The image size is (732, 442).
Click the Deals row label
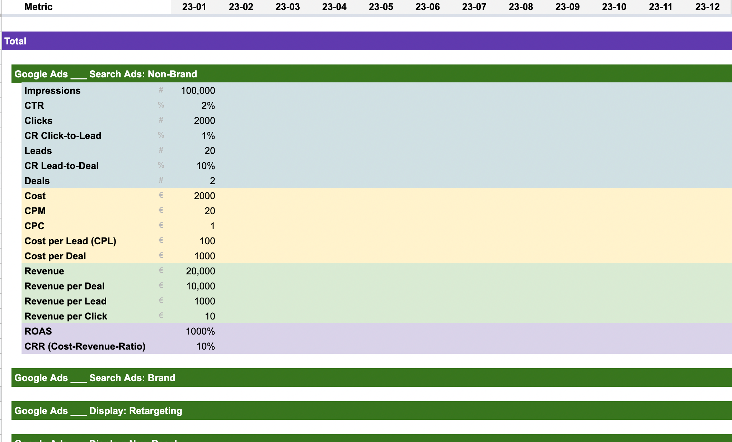(x=37, y=181)
